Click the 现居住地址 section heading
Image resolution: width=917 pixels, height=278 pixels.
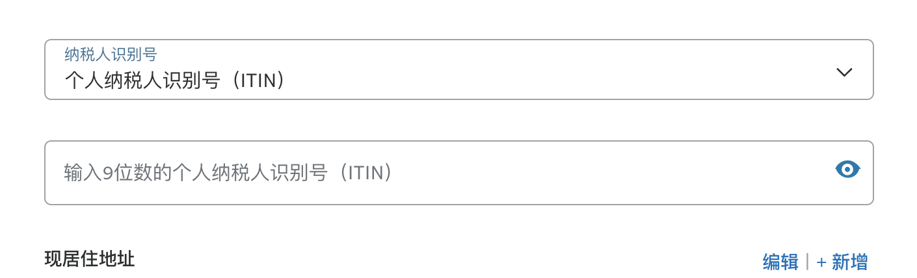(90, 260)
